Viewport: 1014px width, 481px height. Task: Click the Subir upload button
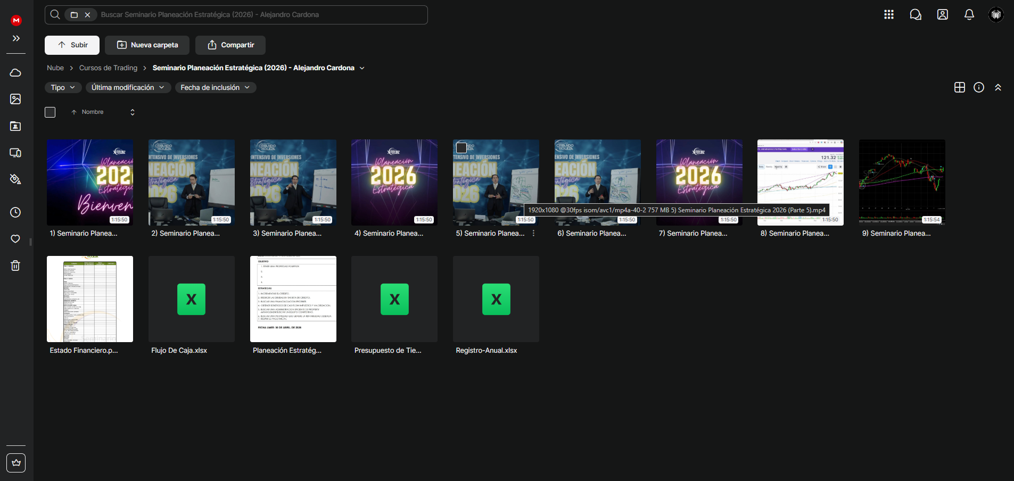coord(72,45)
